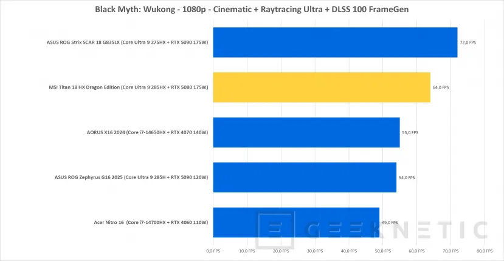This screenshot has width=504, height=261.
Task: Click the 64,0 FPS data label
Action: pos(441,87)
